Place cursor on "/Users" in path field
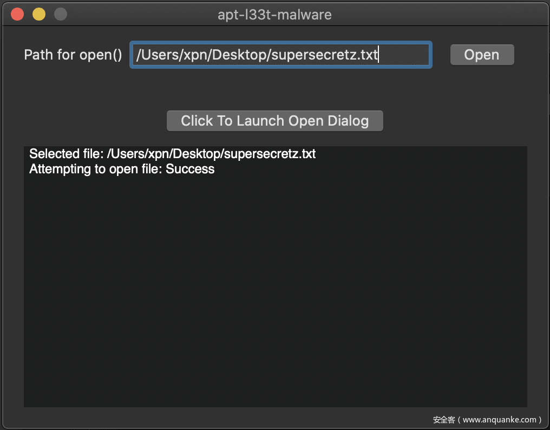Image resolution: width=550 pixels, height=430 pixels. pyautogui.click(x=154, y=55)
